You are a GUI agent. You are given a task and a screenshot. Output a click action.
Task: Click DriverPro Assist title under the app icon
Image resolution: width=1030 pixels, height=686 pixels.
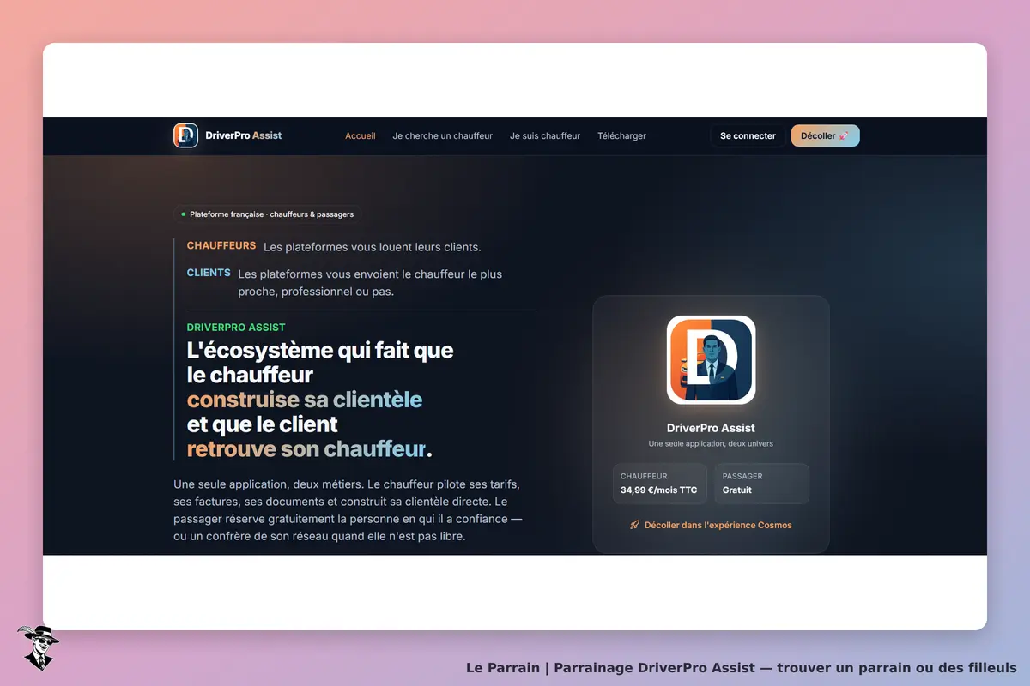click(711, 428)
